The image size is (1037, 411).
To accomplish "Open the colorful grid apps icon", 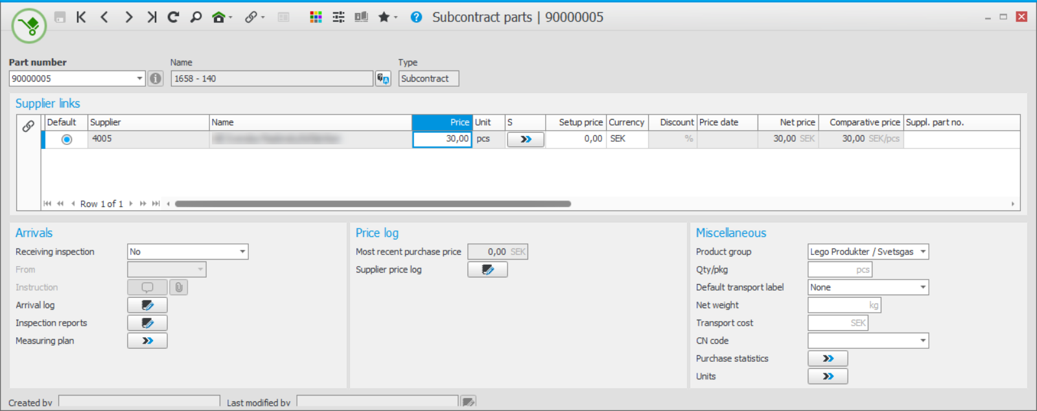I will [x=316, y=17].
